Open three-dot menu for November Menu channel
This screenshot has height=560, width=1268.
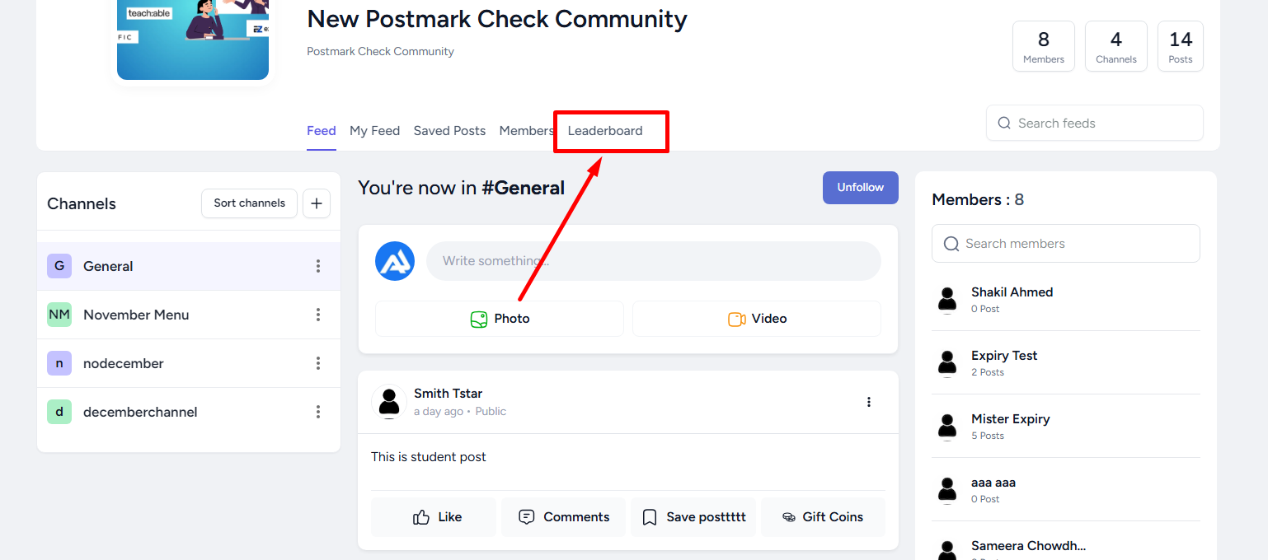click(318, 315)
